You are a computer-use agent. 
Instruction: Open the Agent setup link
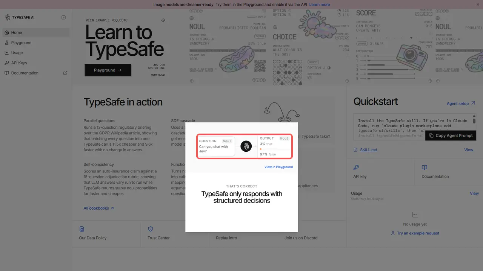[461, 104]
